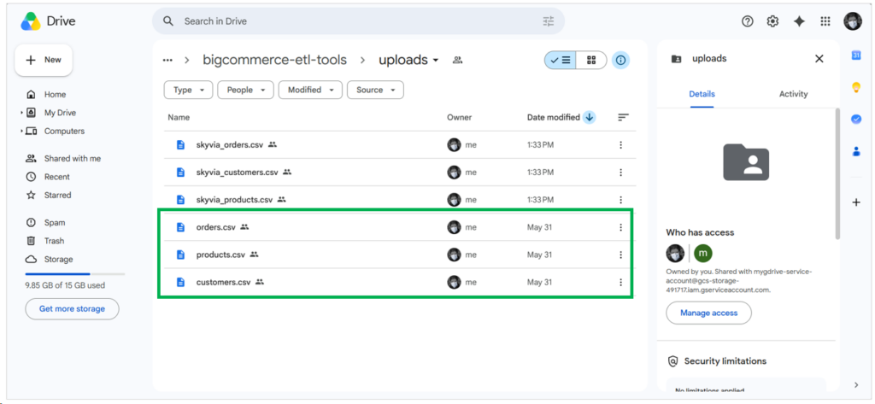Viewport: 875px width, 404px height.
Task: Open the account profile avatar
Action: pos(853,21)
